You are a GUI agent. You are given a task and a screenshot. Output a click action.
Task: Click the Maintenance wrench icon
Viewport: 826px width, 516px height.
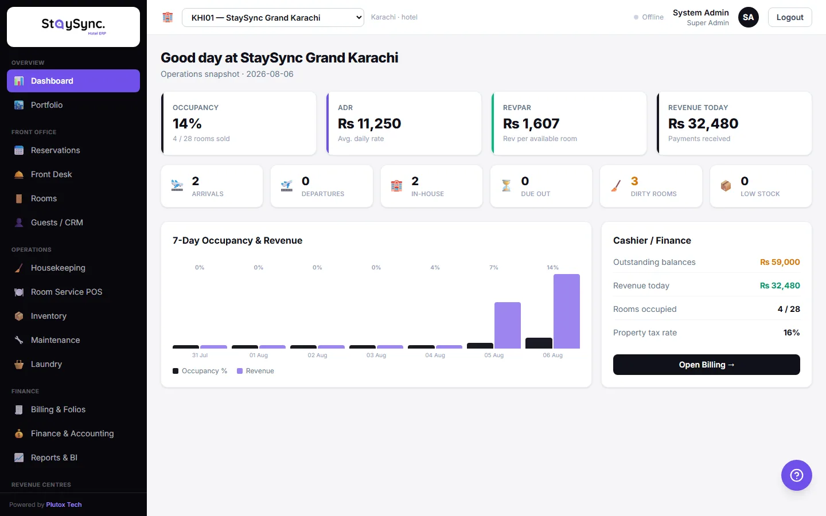(19, 340)
